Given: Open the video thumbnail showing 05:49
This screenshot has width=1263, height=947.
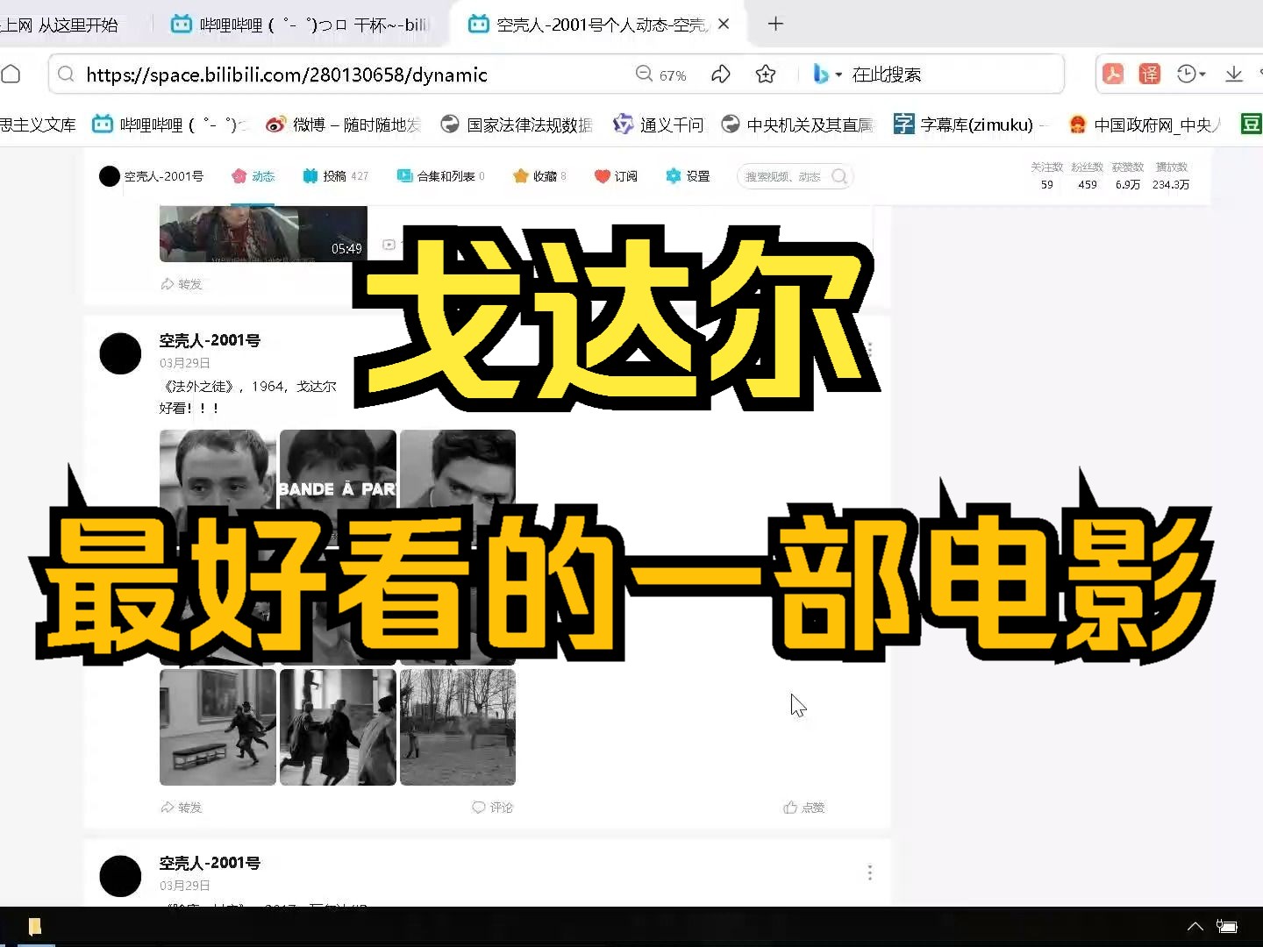Looking at the screenshot, I should point(263,233).
